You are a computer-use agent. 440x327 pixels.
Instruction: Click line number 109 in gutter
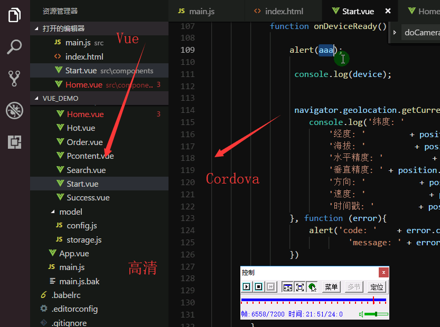[188, 50]
